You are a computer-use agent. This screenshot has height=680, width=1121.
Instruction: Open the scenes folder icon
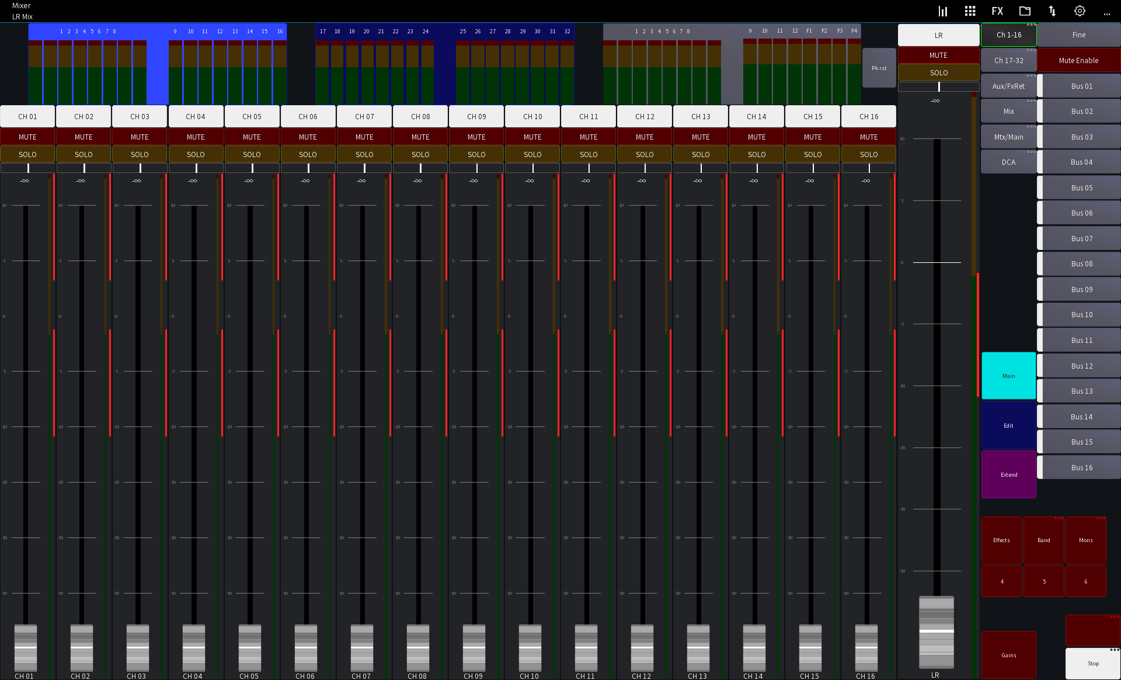1024,11
